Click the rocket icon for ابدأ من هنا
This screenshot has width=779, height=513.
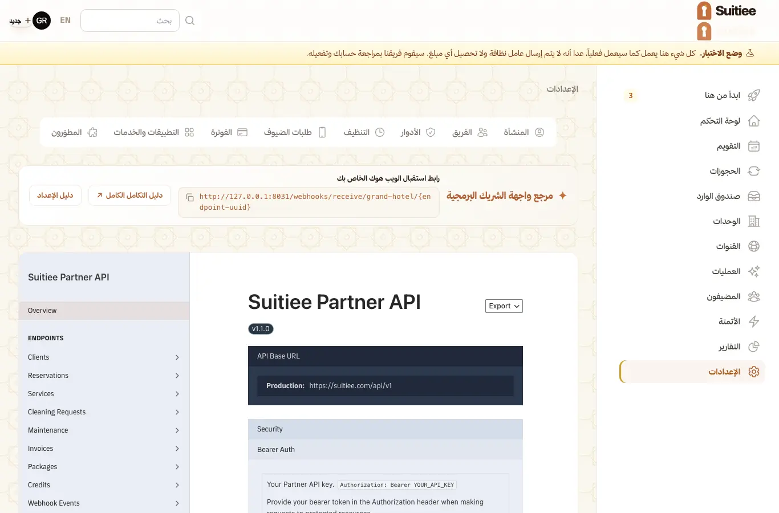coord(753,95)
